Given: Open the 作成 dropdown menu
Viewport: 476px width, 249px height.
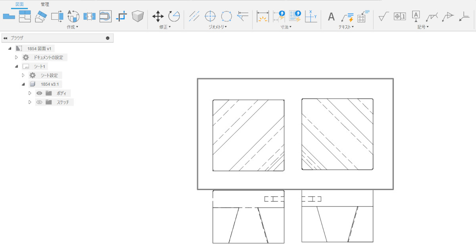Looking at the screenshot, I should click(x=73, y=27).
